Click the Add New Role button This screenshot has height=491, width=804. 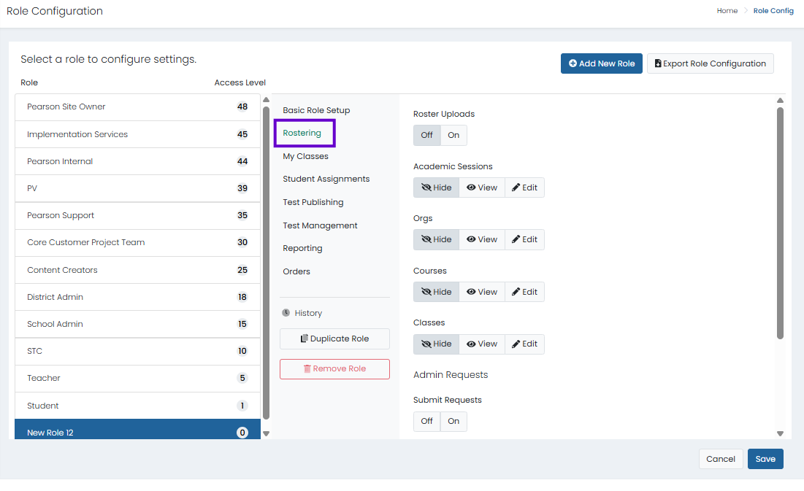(602, 63)
